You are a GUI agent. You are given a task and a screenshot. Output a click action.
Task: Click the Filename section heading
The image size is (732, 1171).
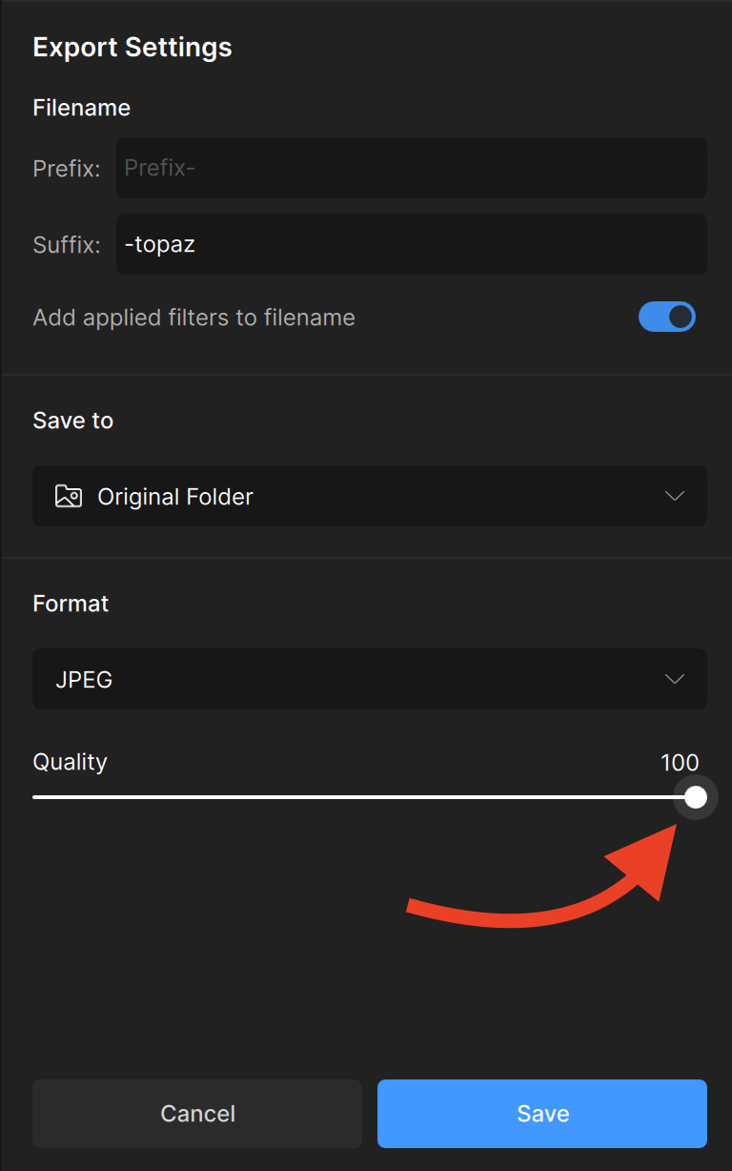82,108
